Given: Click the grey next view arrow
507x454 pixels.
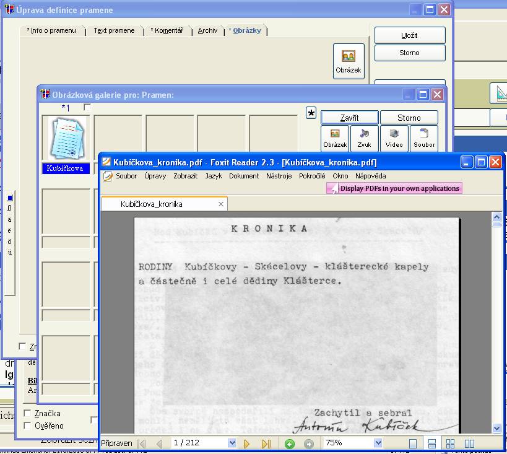Looking at the screenshot, I should [x=309, y=443].
